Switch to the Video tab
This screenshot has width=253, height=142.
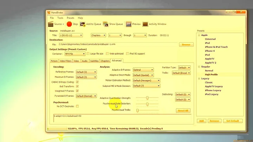coord(76,61)
